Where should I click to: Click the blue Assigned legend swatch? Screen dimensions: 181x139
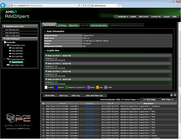click(x=56, y=87)
